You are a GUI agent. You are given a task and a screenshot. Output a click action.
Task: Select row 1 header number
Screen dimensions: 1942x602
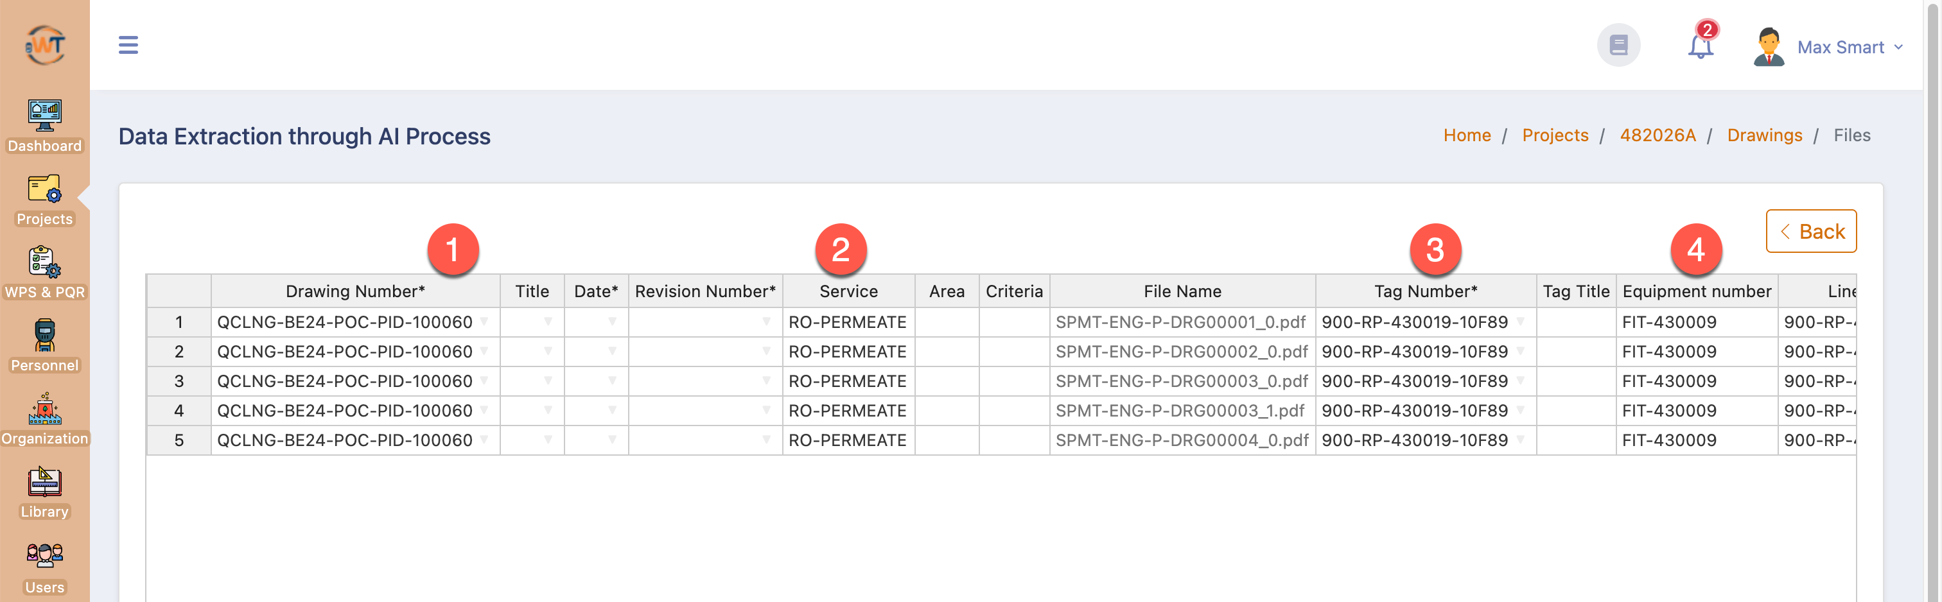click(179, 322)
